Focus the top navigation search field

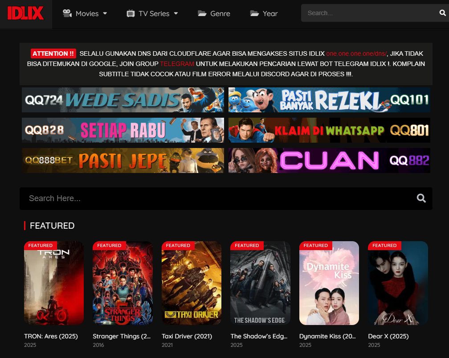pyautogui.click(x=370, y=13)
